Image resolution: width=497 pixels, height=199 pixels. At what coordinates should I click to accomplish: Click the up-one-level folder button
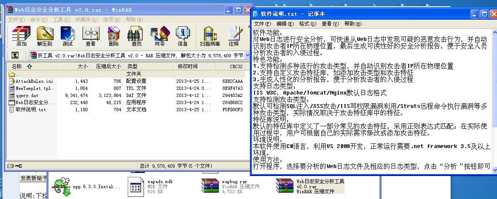15,55
